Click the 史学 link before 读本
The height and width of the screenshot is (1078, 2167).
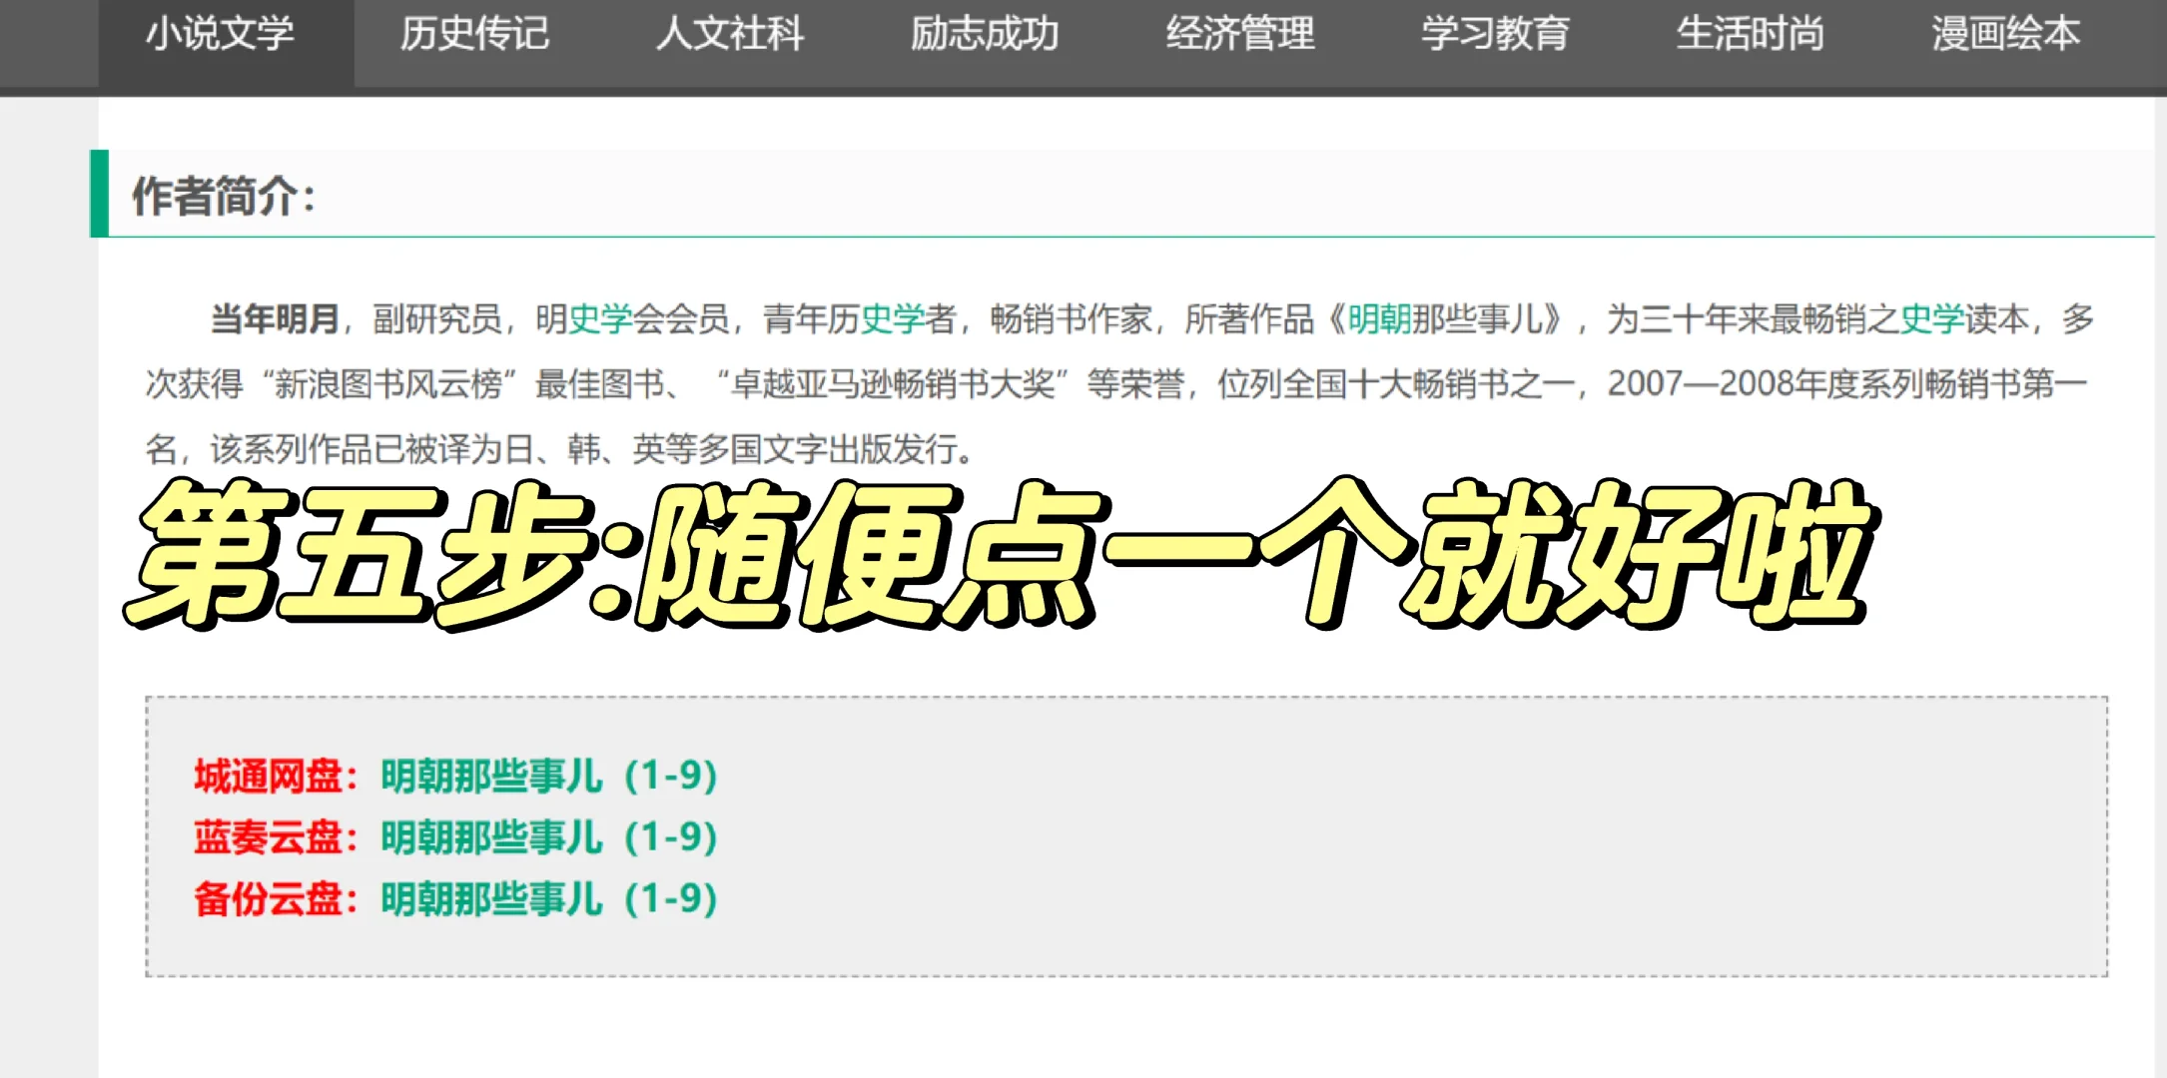point(1932,319)
